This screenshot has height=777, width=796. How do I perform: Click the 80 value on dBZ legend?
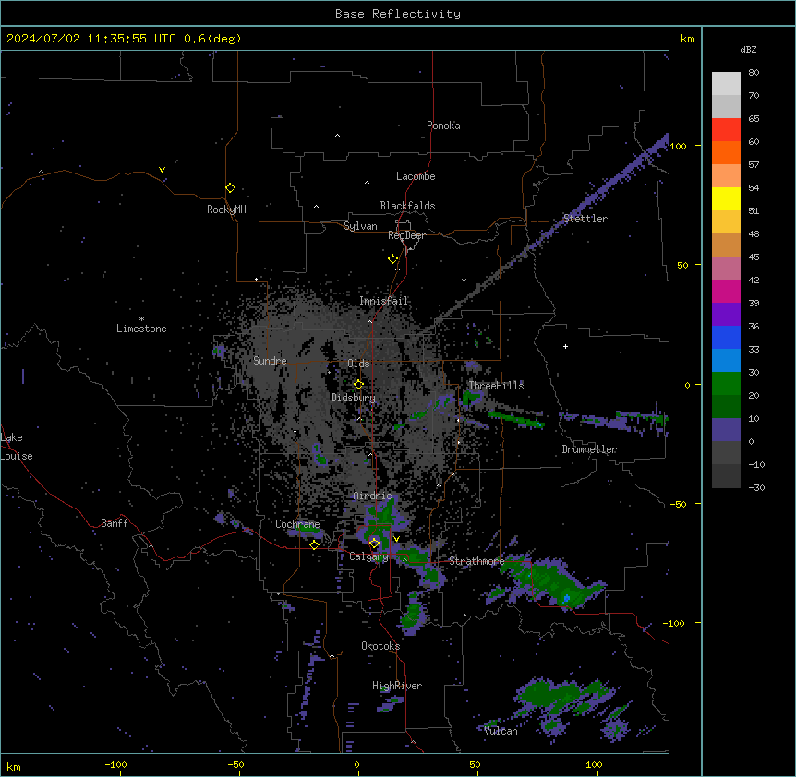754,73
